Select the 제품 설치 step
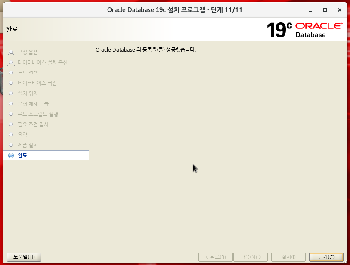The width and height of the screenshot is (350, 265). [28, 145]
